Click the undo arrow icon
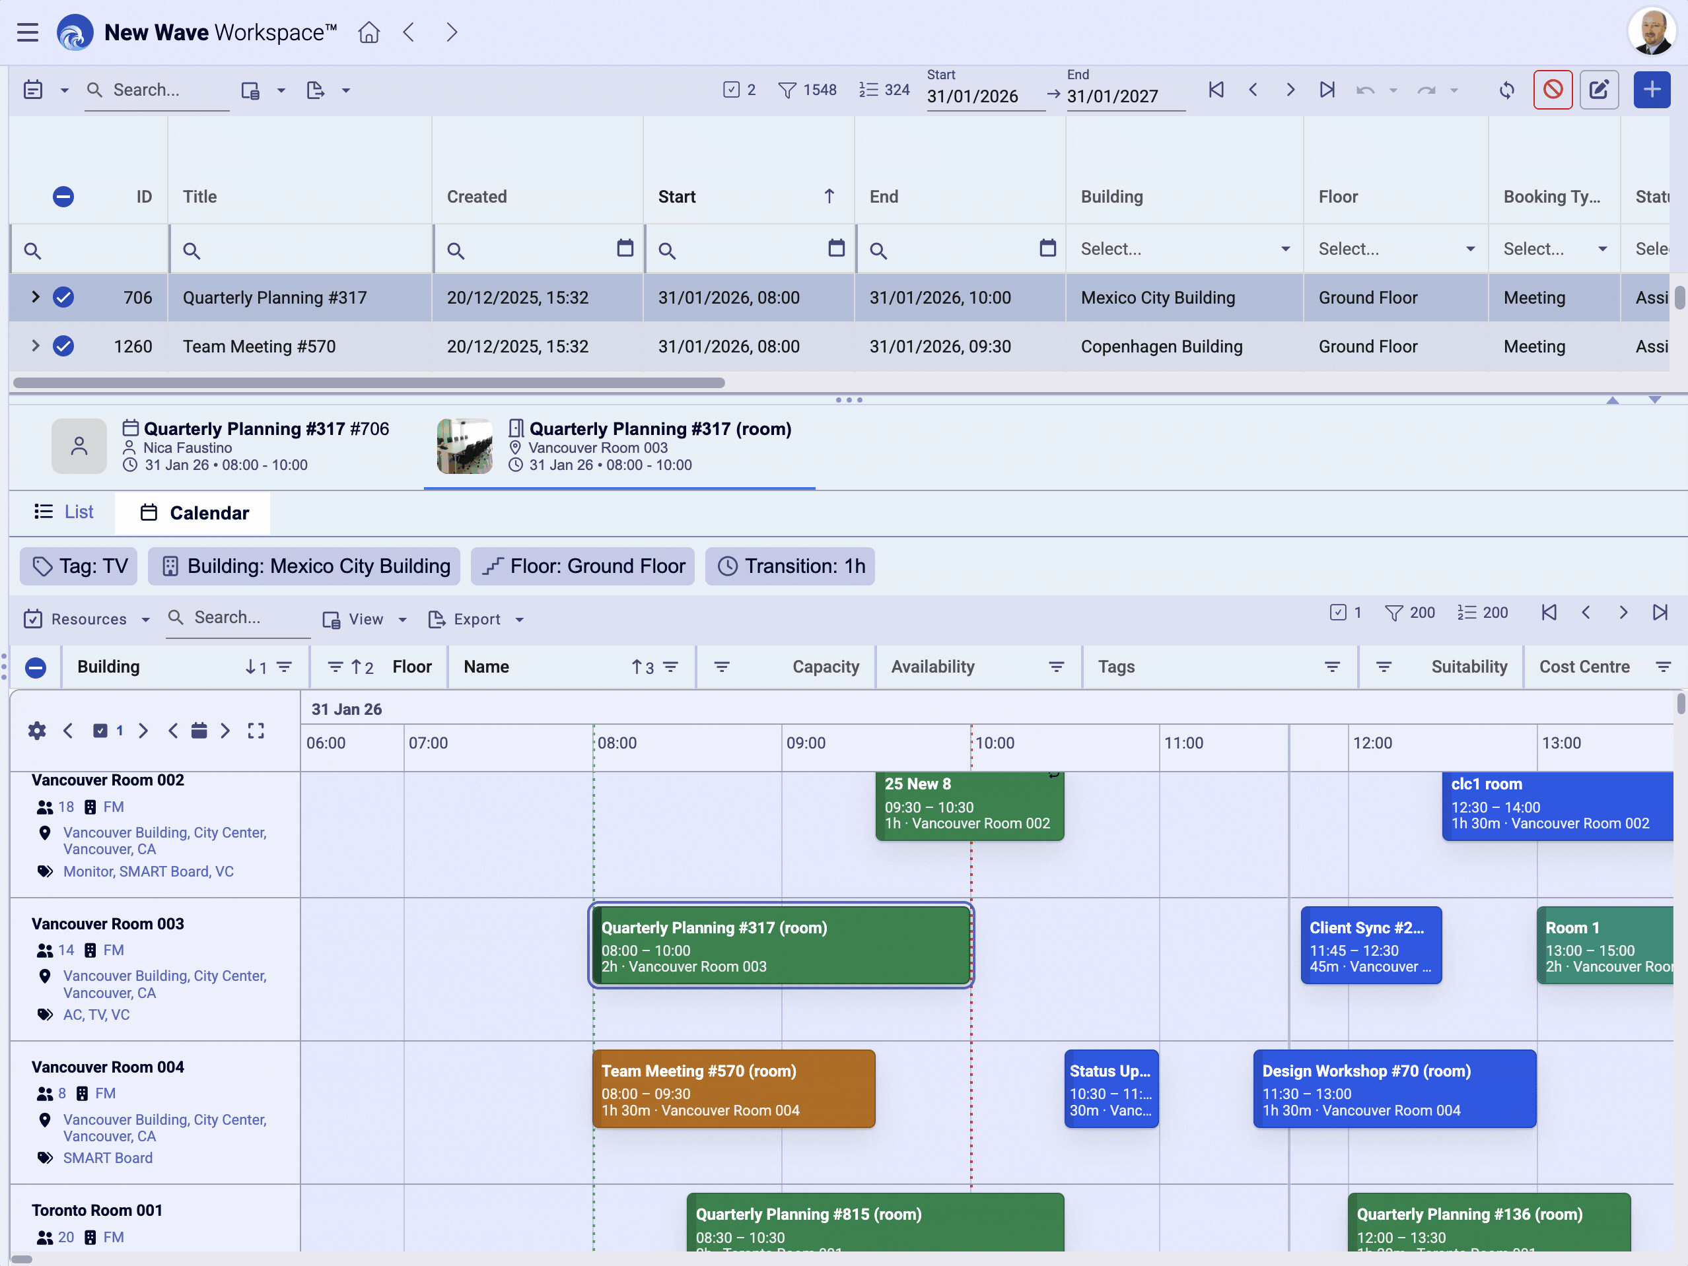This screenshot has width=1688, height=1266. click(1365, 89)
